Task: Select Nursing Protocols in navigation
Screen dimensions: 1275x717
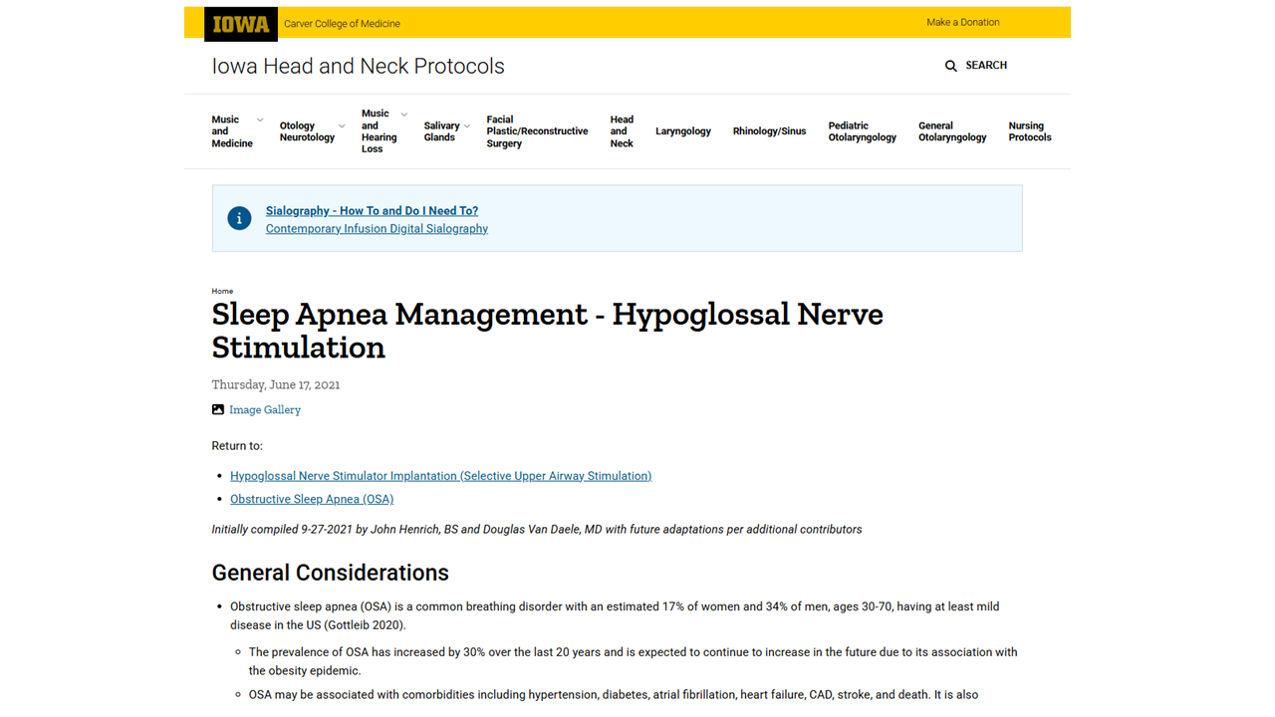Action: tap(1029, 131)
